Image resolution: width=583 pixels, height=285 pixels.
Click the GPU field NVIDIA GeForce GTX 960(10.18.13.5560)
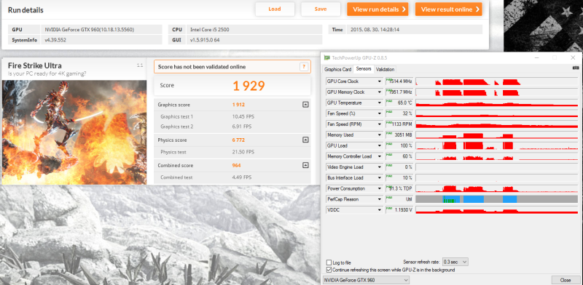click(x=101, y=29)
